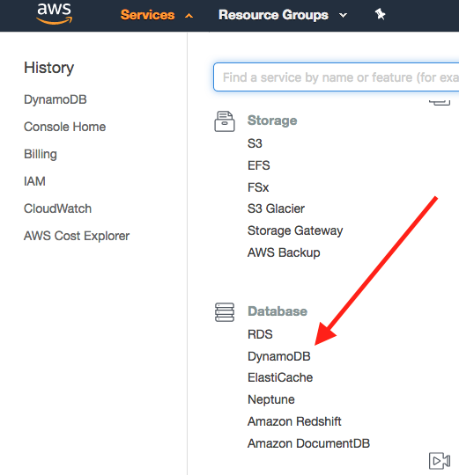Image resolution: width=459 pixels, height=475 pixels.
Task: Click the Storage category heading
Action: [x=272, y=121]
